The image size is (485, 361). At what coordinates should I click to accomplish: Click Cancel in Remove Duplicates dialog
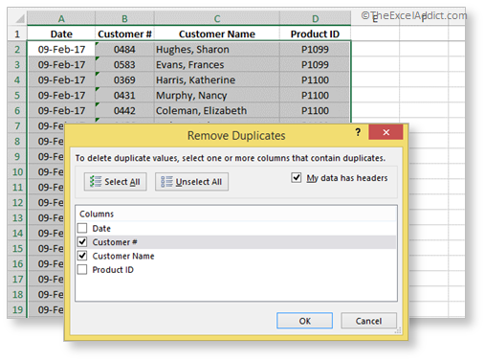[368, 321]
